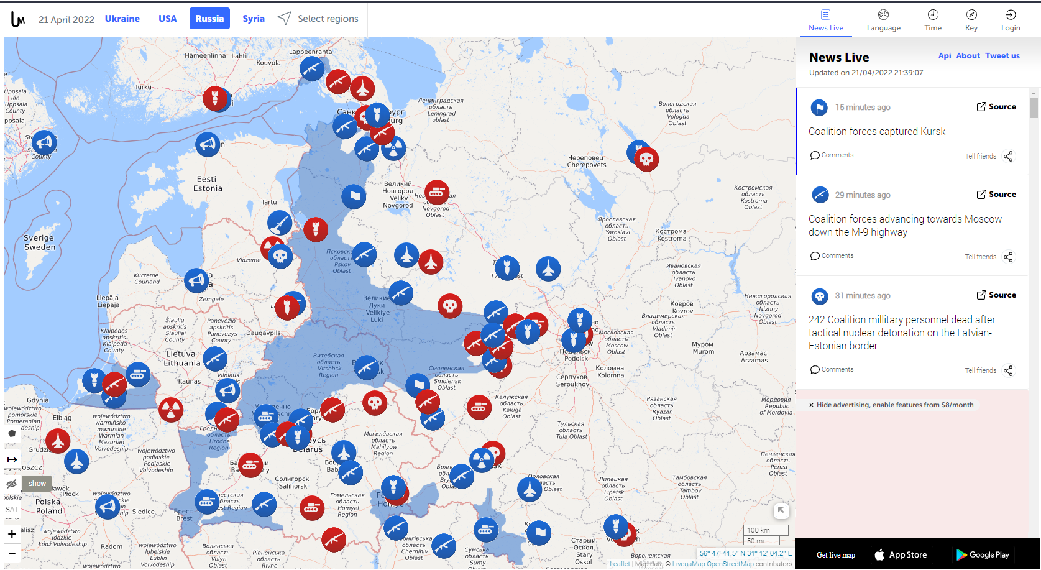Share the nuclear detonation report with friends

tap(989, 370)
